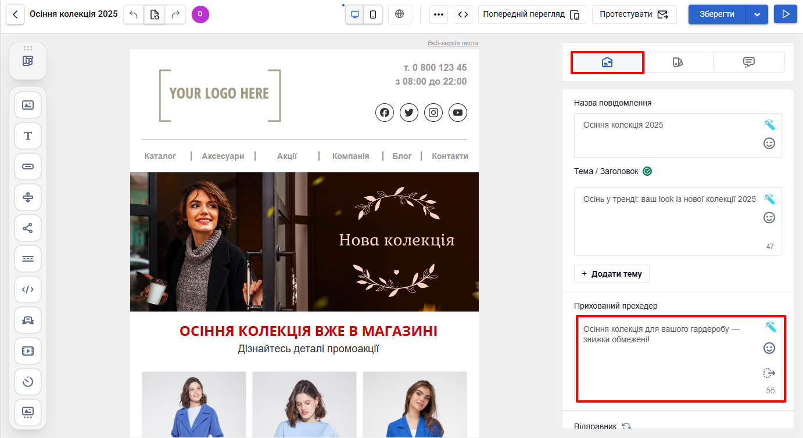Redo the last change

175,15
